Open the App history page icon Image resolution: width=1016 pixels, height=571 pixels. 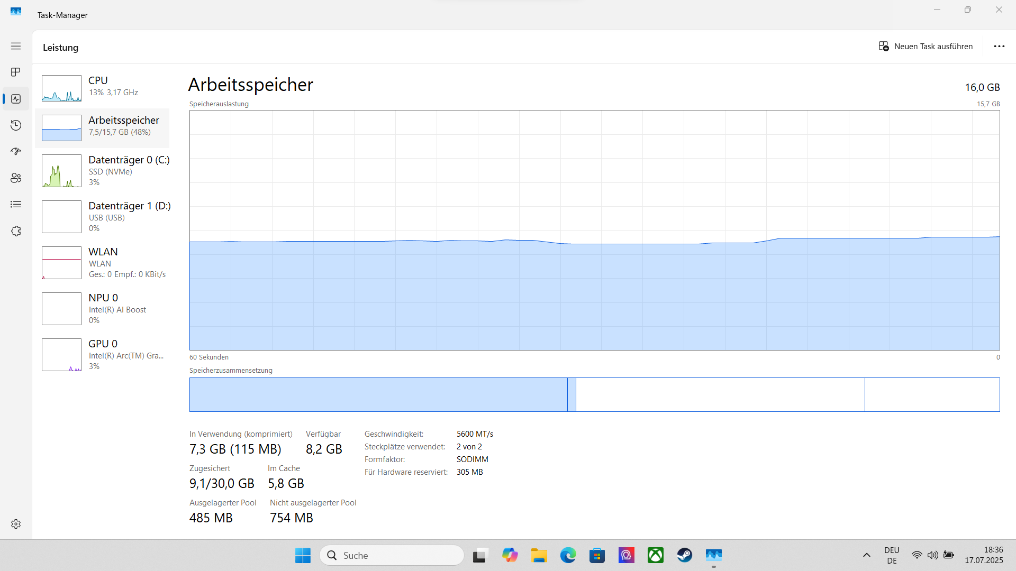pos(16,125)
